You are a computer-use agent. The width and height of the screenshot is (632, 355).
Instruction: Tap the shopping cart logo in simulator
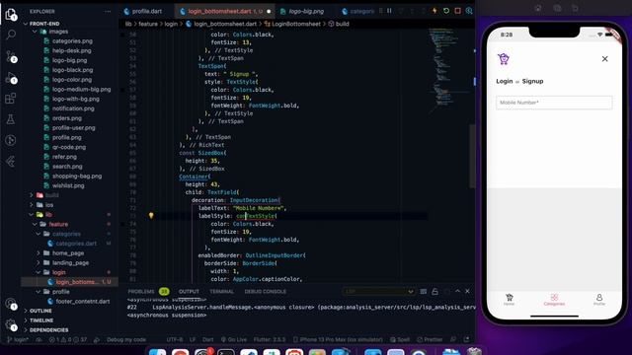tap(504, 59)
